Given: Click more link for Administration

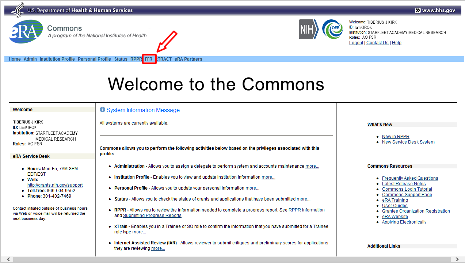Looking at the screenshot, I should click(x=312, y=166).
